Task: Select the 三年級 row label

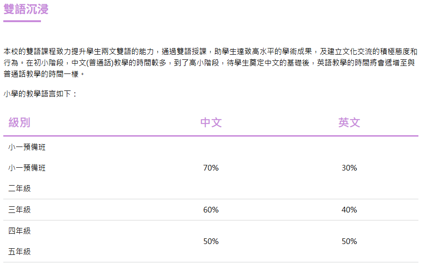Action: pos(19,210)
